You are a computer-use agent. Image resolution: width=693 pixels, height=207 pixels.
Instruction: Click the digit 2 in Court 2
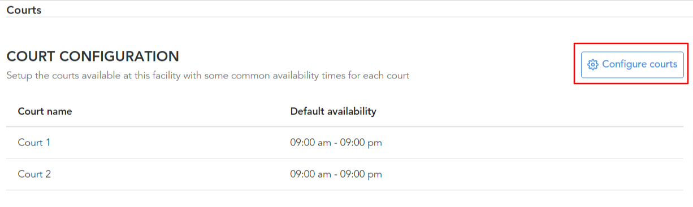(48, 174)
